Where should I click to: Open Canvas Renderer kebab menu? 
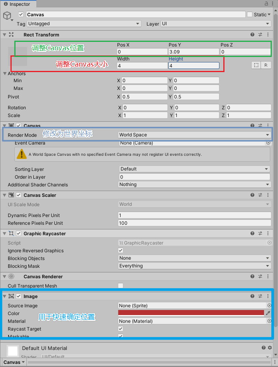[268, 276]
